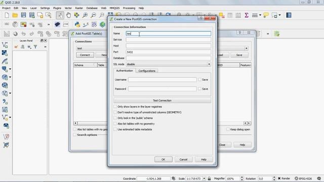Click the Test Connection button
The width and height of the screenshot is (324, 182).
click(x=162, y=101)
